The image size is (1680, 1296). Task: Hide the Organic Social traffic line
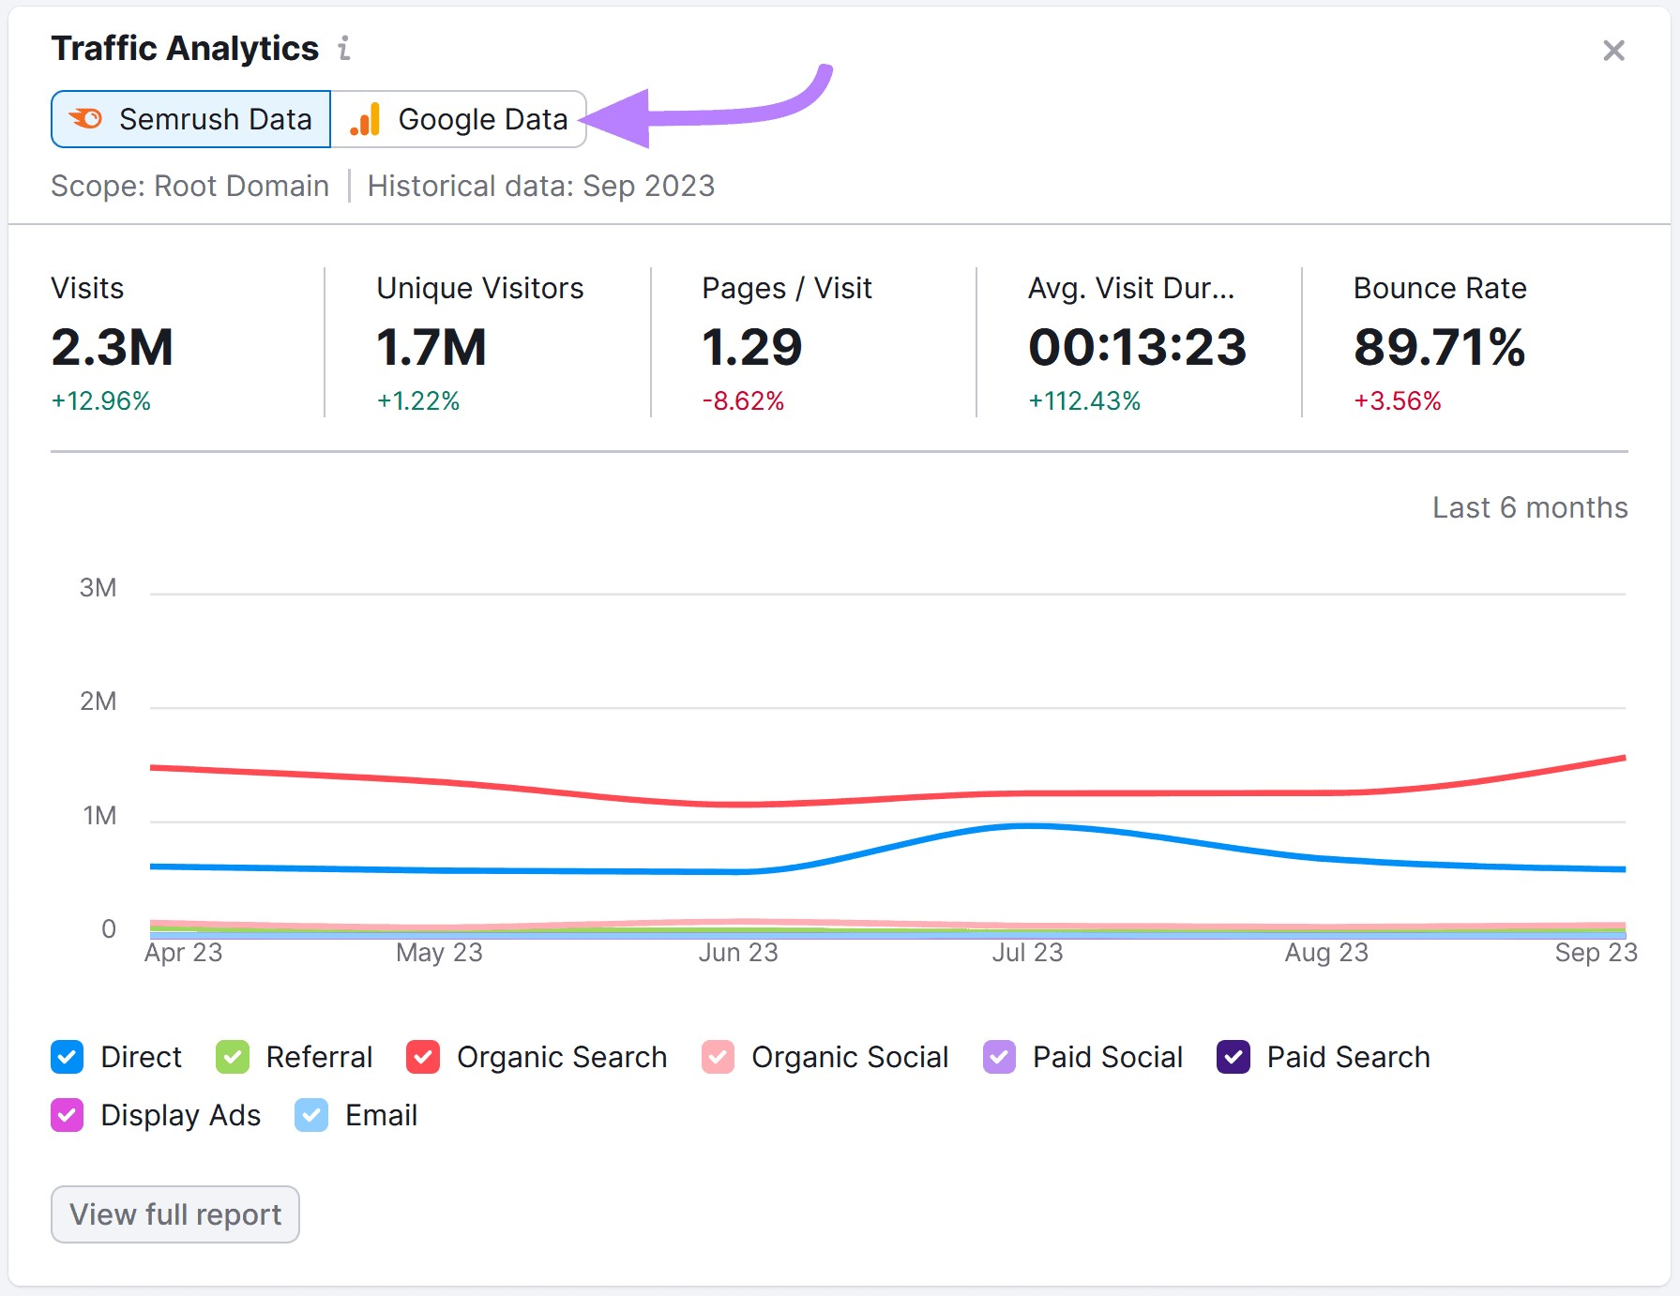717,1057
